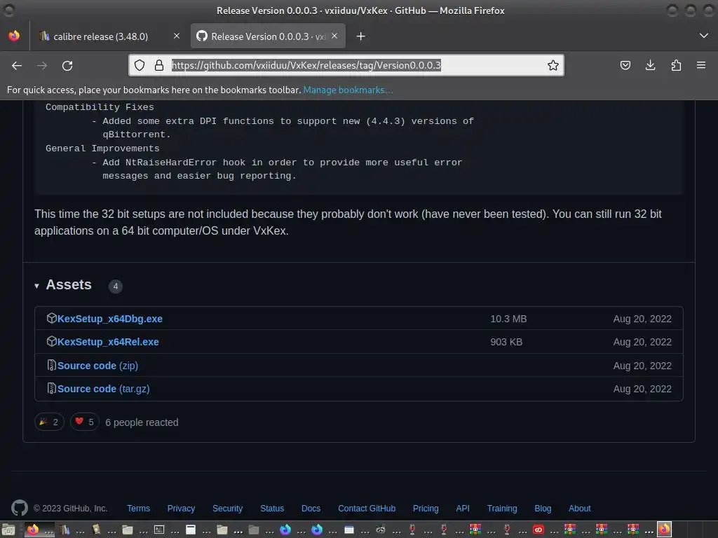Click the package icon beside KexSetup_x64Rel.exe
The image size is (718, 538).
(x=52, y=341)
